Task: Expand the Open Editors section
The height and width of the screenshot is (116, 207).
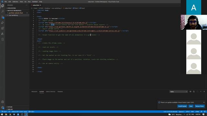Action: tap(17, 8)
